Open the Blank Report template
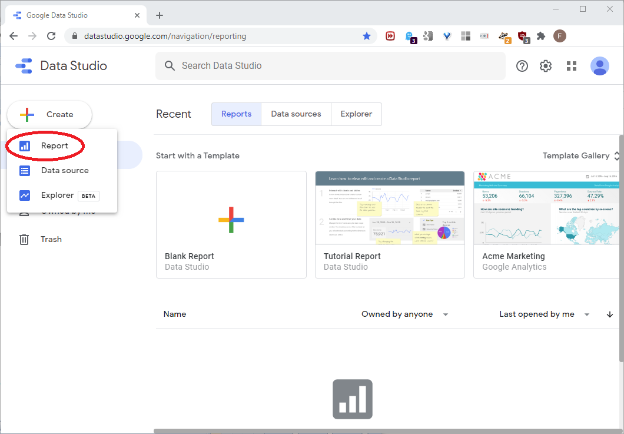This screenshot has width=624, height=434. point(231,224)
